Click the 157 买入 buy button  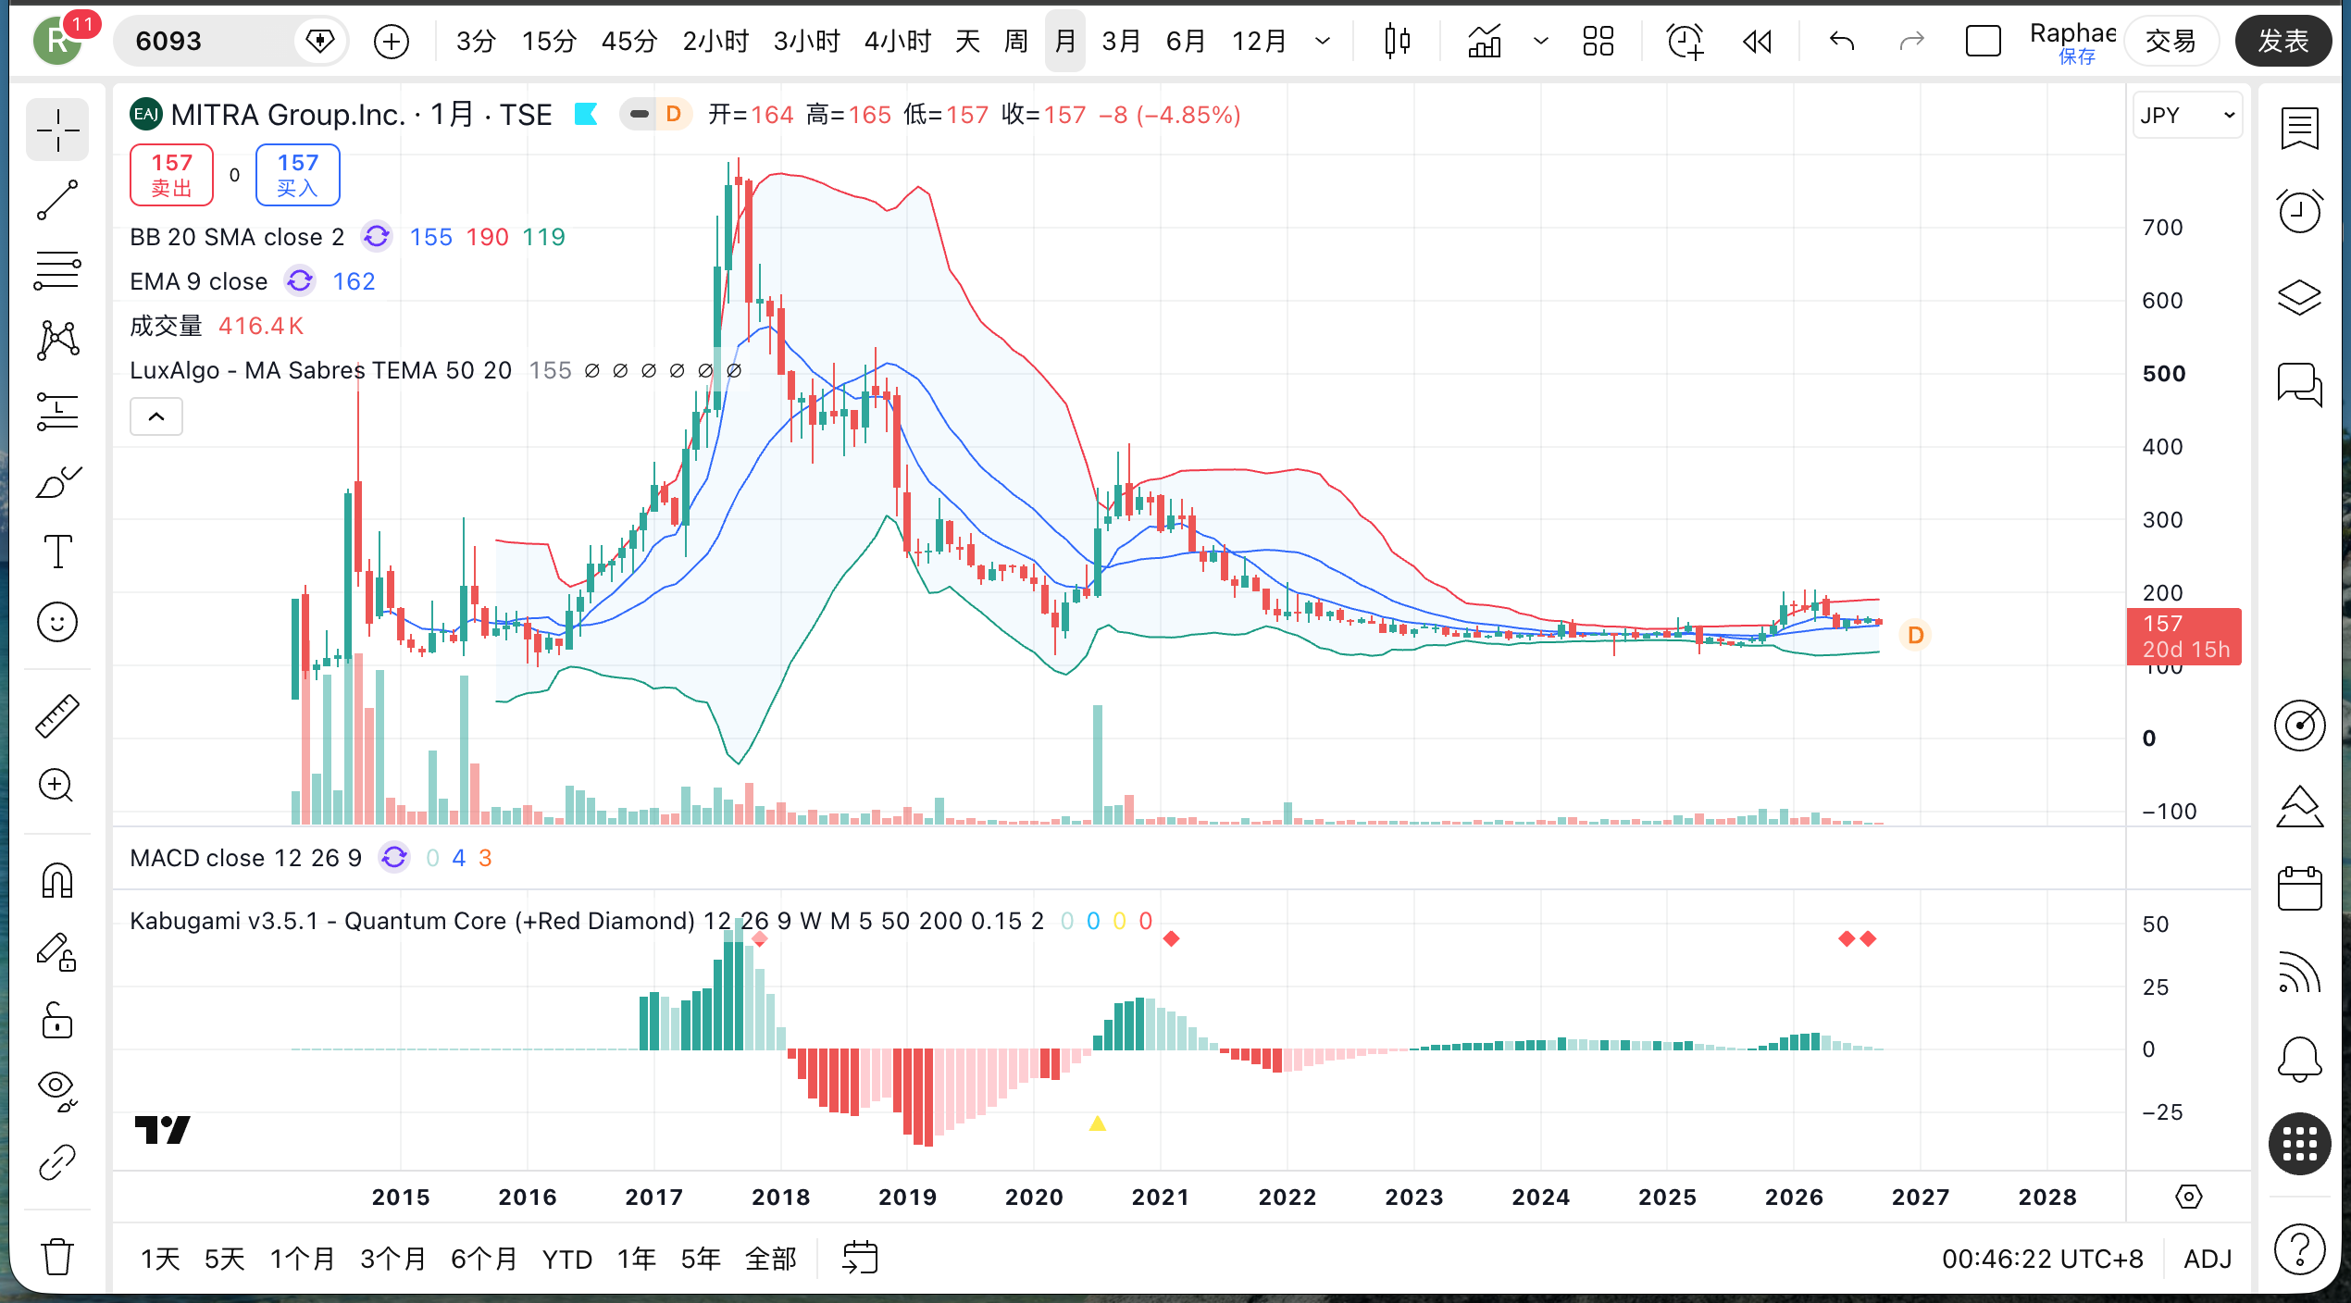pyautogui.click(x=297, y=174)
